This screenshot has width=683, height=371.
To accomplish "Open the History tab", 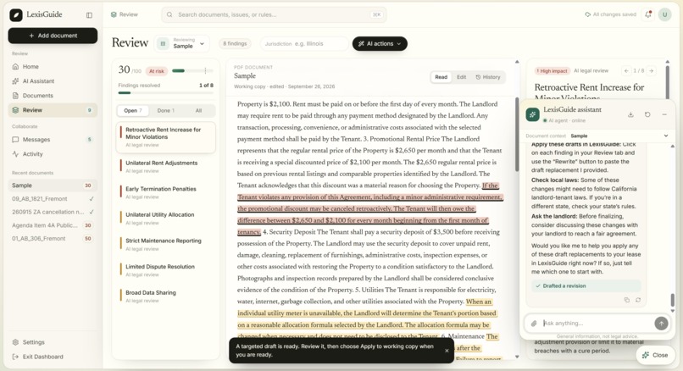I will [x=488, y=77].
